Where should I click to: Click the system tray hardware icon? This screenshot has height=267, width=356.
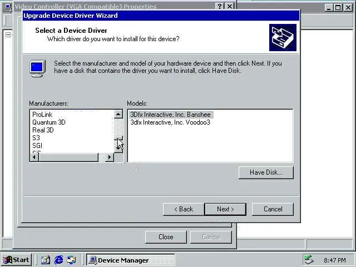(309, 260)
